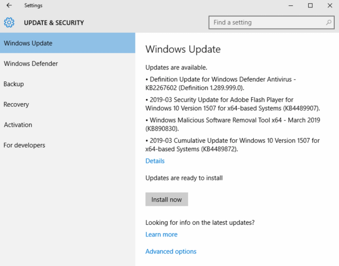Open the update Details link
This screenshot has height=266, width=339.
155,161
